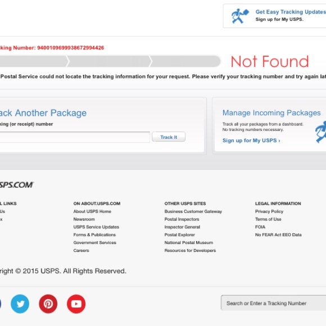326x326 pixels.
Task: Visit the Newsroom link
Action: (x=84, y=219)
